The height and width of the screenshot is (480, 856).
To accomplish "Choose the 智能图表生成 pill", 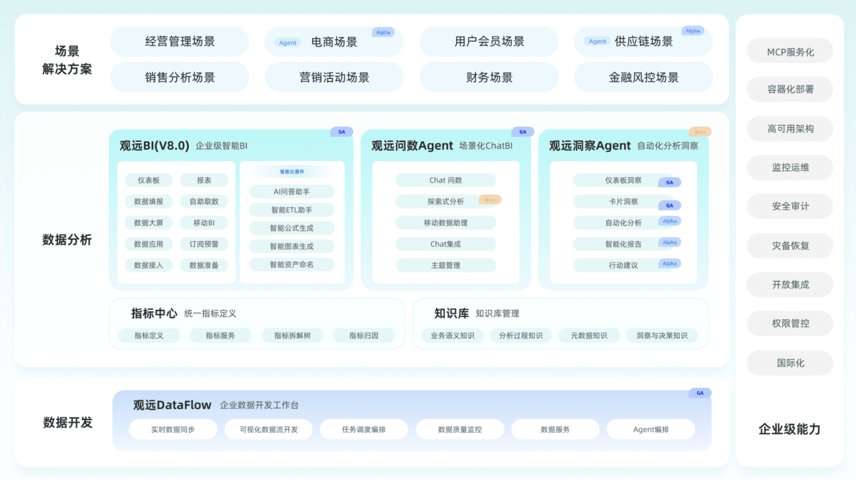I will click(x=291, y=246).
